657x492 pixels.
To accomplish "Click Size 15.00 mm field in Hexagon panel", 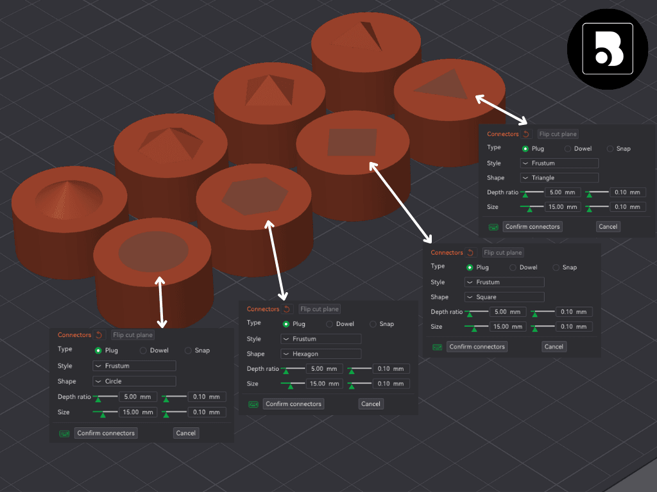I will point(324,384).
